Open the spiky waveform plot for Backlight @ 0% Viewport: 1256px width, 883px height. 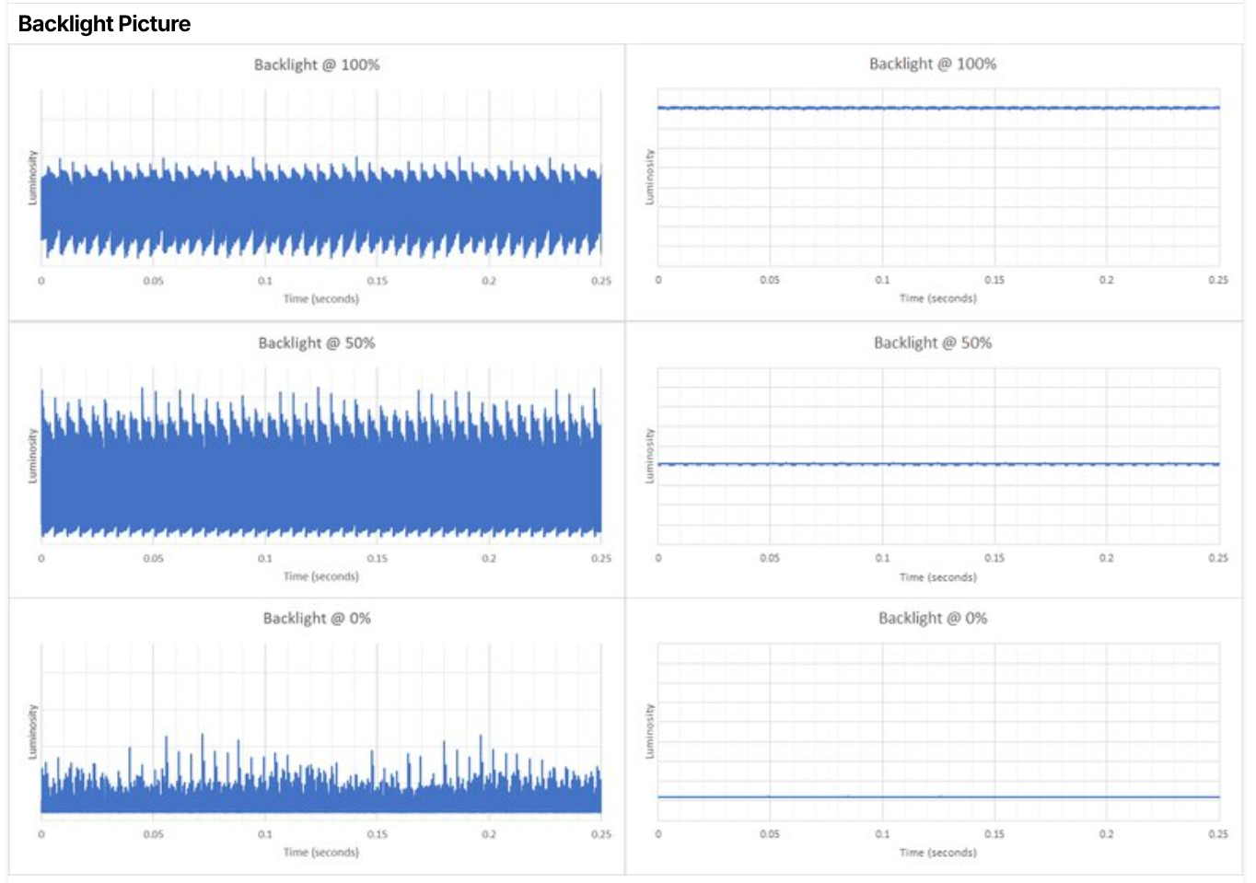[321, 731]
